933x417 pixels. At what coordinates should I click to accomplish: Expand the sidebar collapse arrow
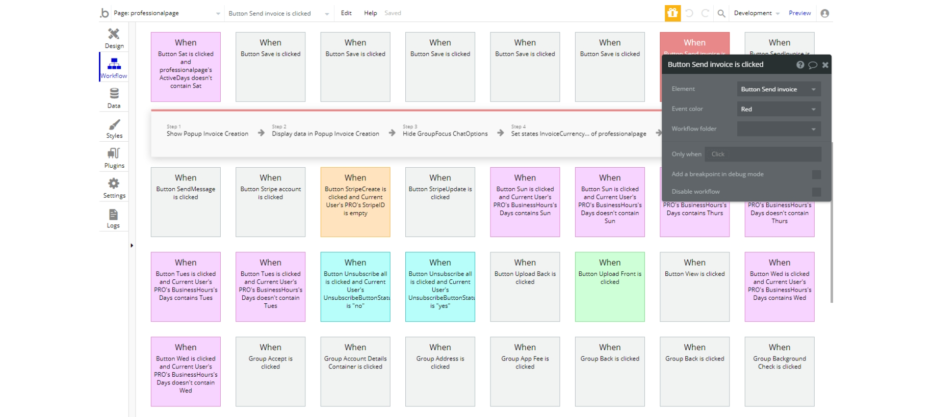[132, 245]
